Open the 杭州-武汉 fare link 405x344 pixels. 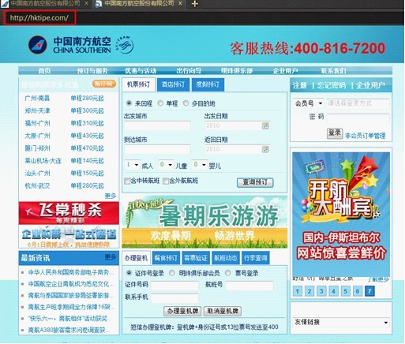point(37,186)
